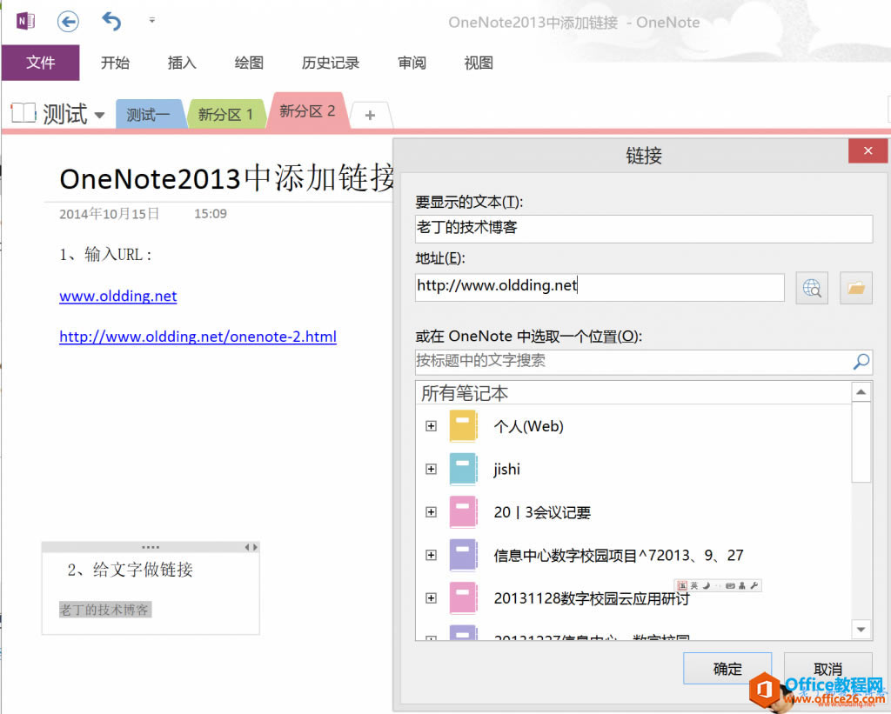Click notebook list scroll up arrow
Image resolution: width=891 pixels, height=714 pixels.
861,392
